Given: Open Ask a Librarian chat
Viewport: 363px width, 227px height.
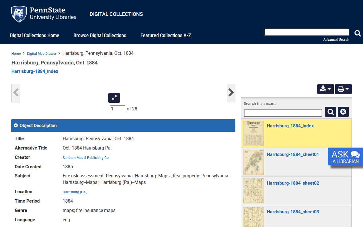Looking at the screenshot, I should (x=345, y=157).
